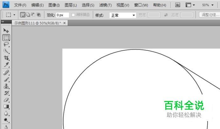Select the Brush tool
The width and height of the screenshot is (220, 129).
[x=6, y=79]
